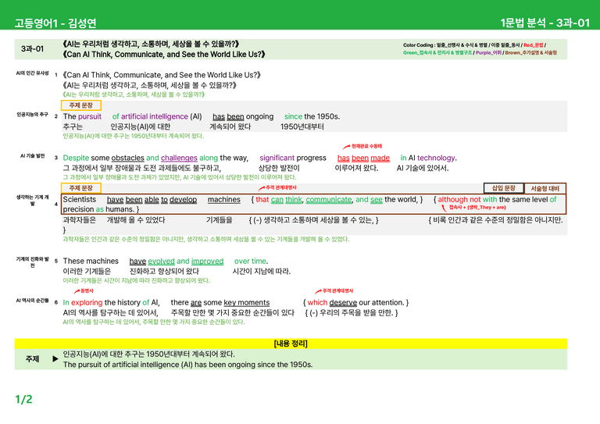600x424 pixels.
Task: Click red annotation 접속사 + (생략_They + are)
Action: click(477, 207)
